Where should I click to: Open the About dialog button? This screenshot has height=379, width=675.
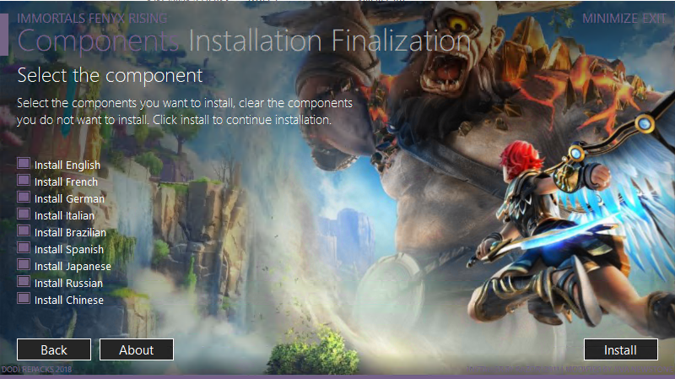[x=137, y=349]
